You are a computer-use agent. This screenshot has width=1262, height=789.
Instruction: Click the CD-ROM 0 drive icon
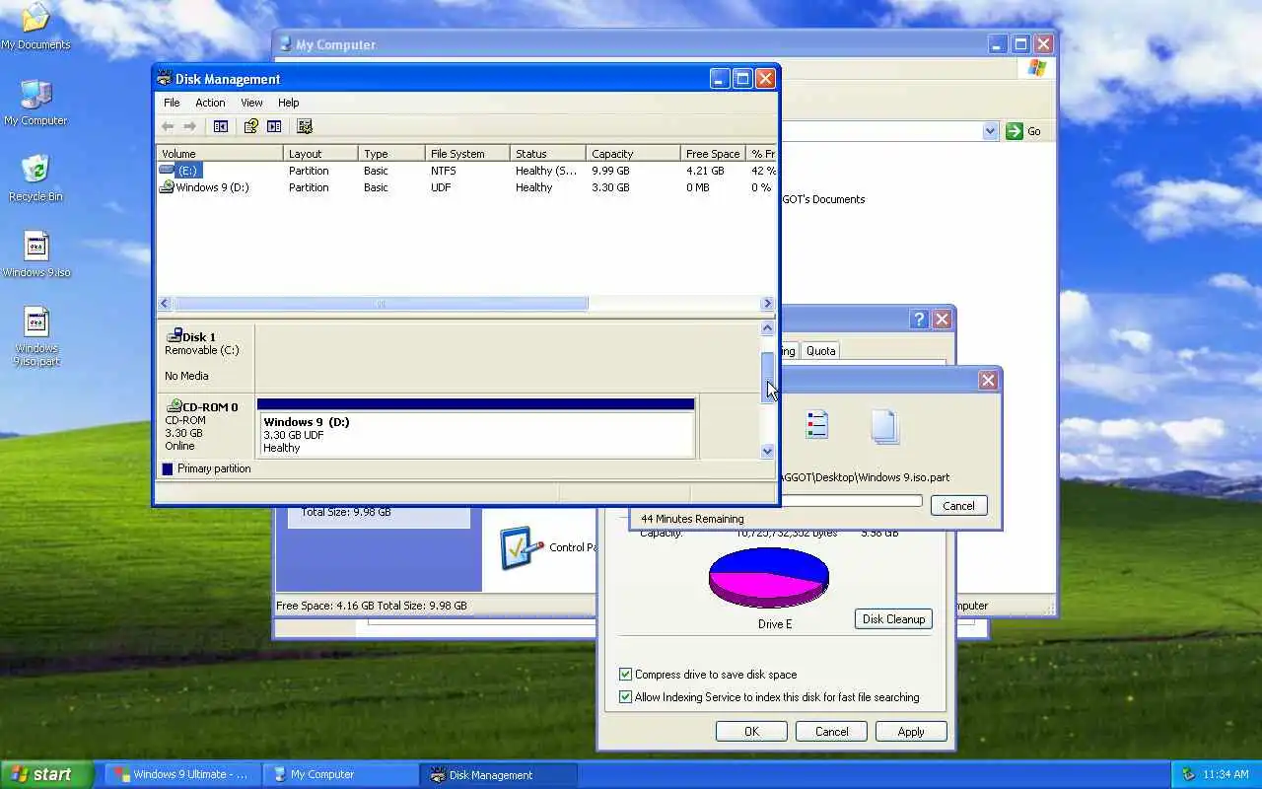(x=174, y=405)
